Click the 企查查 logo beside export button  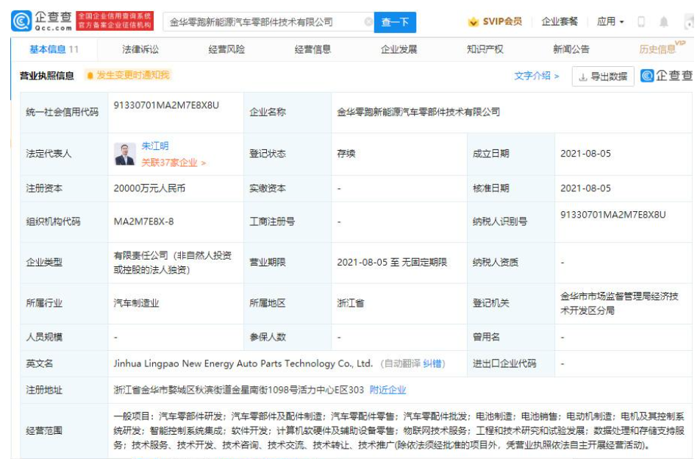[666, 76]
